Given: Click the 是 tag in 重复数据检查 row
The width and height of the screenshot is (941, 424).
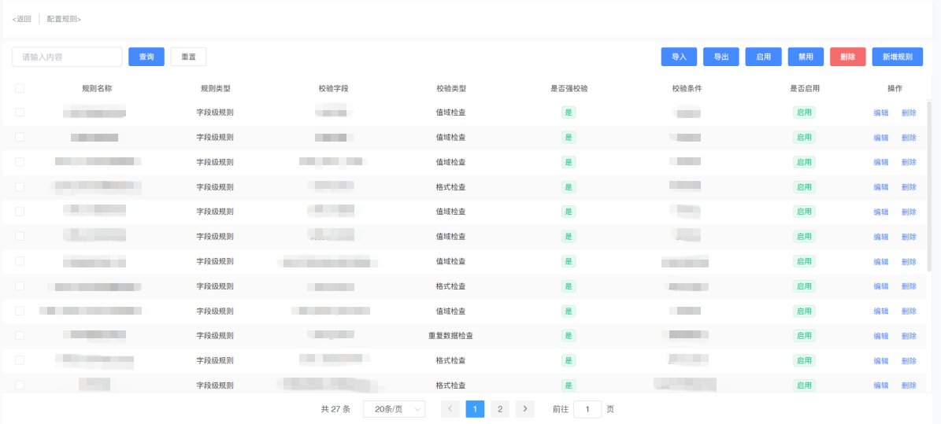Looking at the screenshot, I should 569,336.
